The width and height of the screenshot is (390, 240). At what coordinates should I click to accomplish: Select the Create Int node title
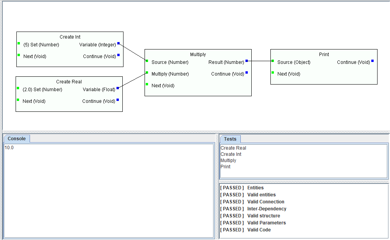pos(70,37)
